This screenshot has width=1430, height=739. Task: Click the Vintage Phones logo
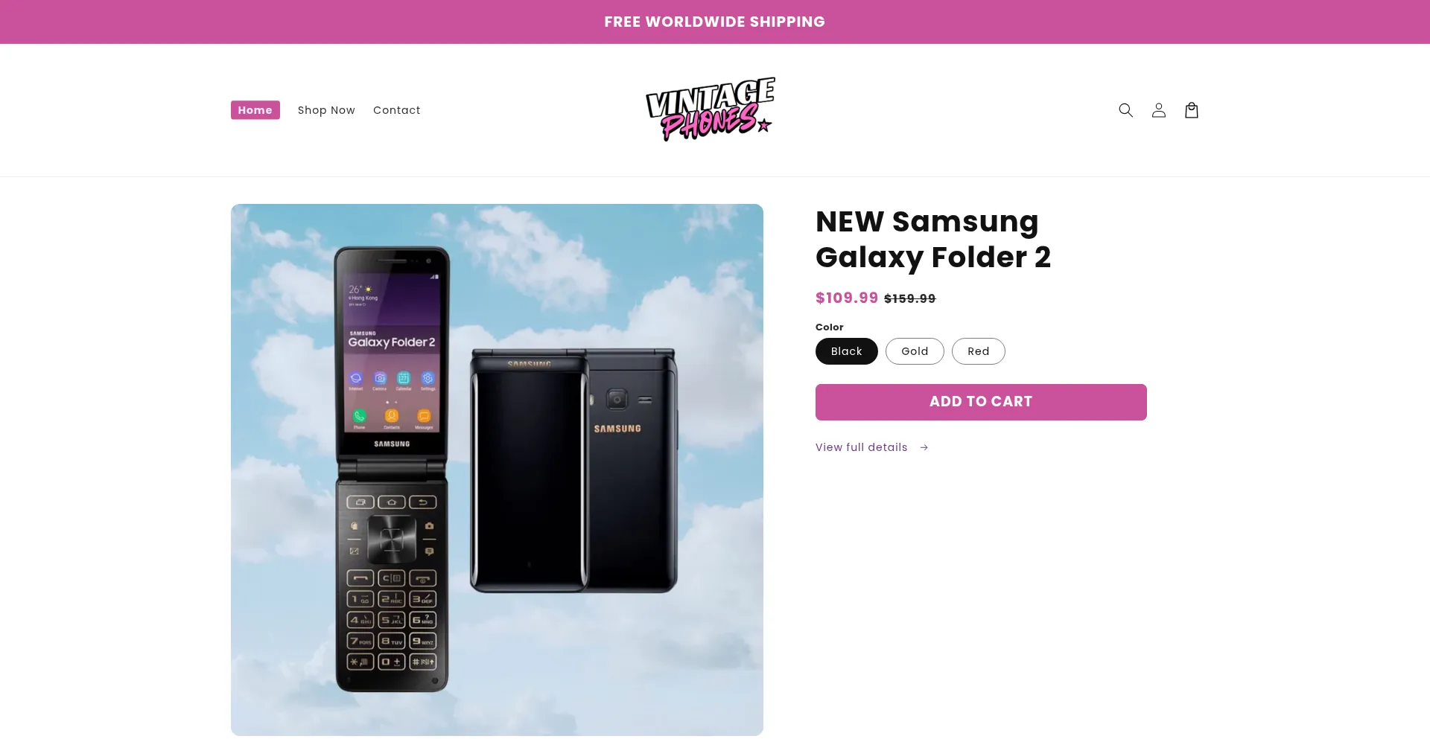click(711, 109)
